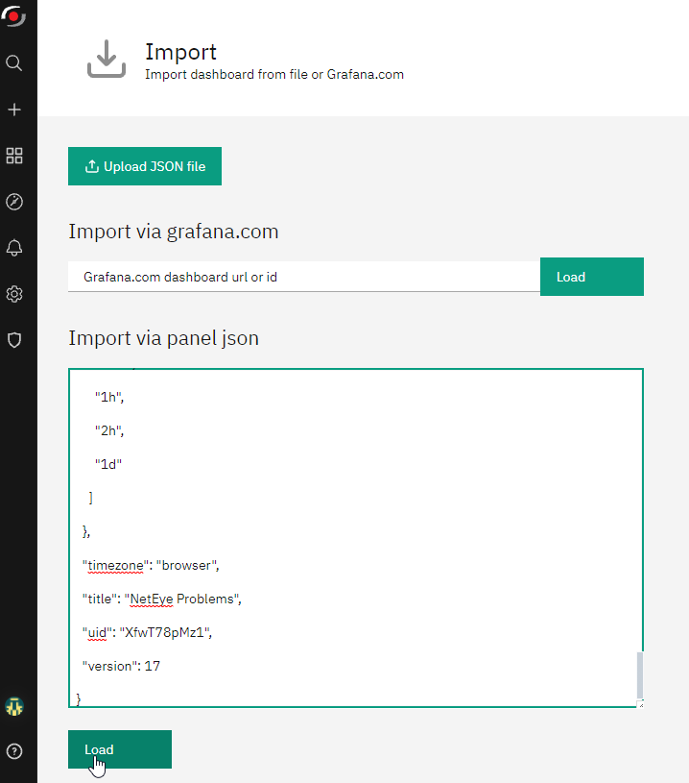Click the Import dashboard from file subtitle

tap(274, 74)
